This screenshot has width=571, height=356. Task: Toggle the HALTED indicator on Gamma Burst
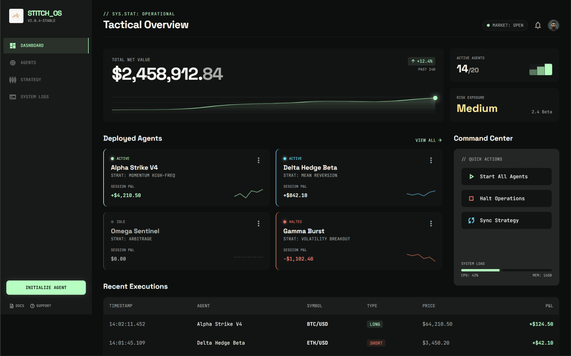284,222
